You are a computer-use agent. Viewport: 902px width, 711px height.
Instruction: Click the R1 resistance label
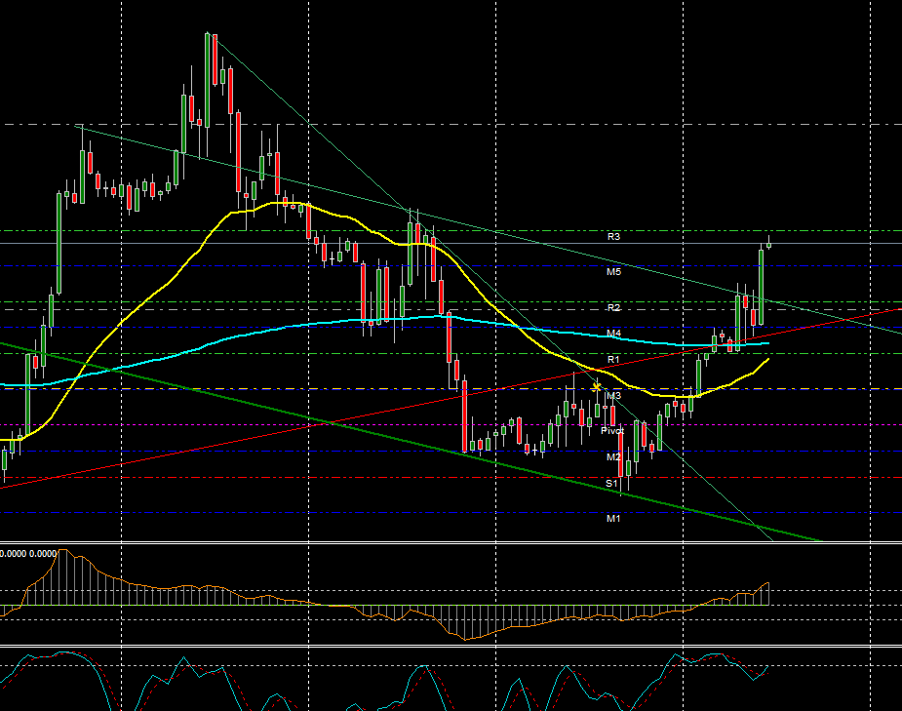click(613, 360)
